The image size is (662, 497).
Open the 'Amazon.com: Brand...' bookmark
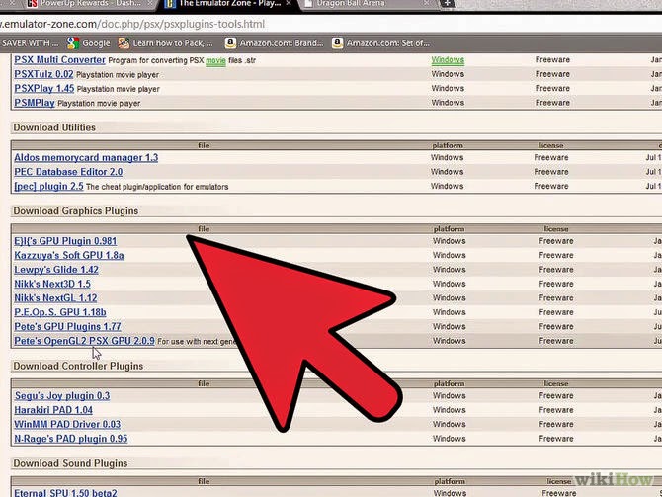click(x=275, y=43)
